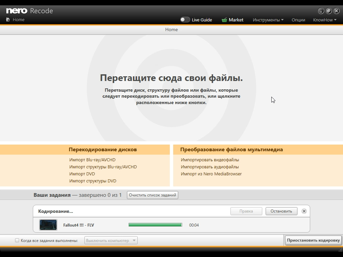
Task: Open the Опции menu
Action: pyautogui.click(x=298, y=20)
